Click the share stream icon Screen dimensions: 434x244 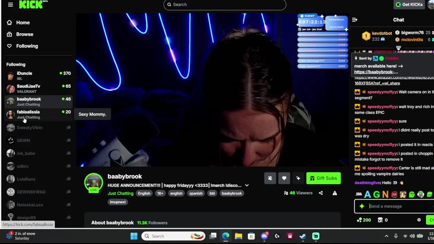[321, 193]
